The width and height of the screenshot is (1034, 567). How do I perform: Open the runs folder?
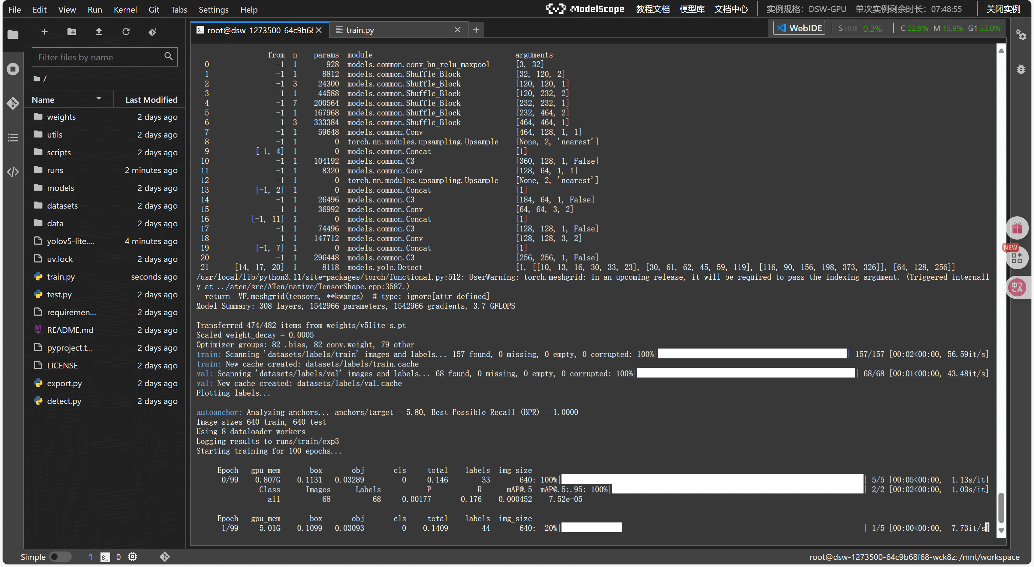55,170
